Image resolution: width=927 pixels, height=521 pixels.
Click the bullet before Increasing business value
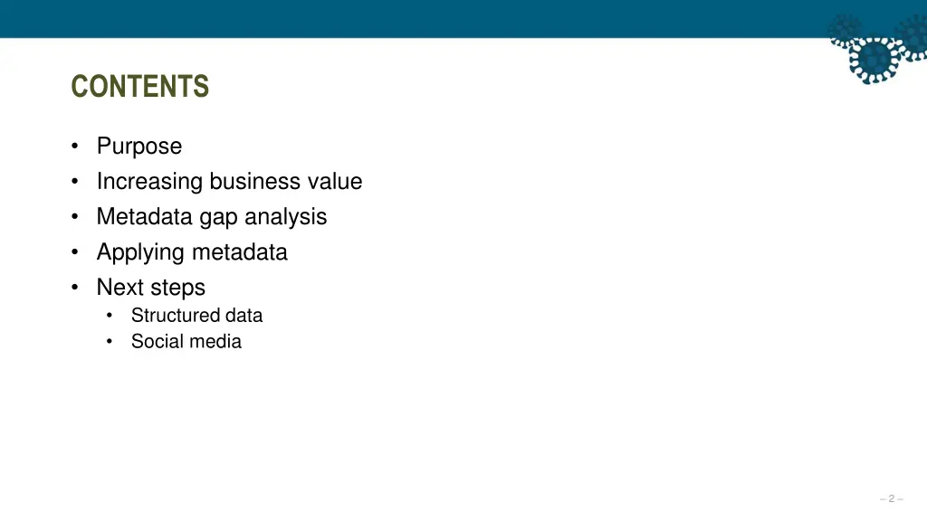(x=74, y=181)
